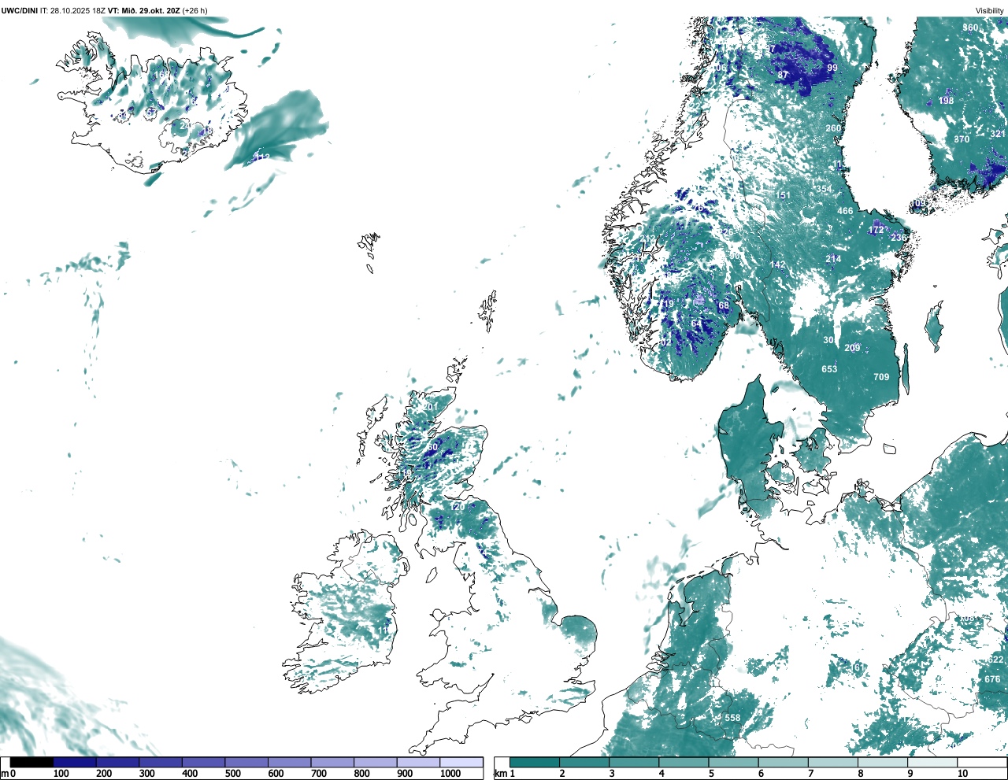Click the visibility value "209" on the map

point(852,348)
